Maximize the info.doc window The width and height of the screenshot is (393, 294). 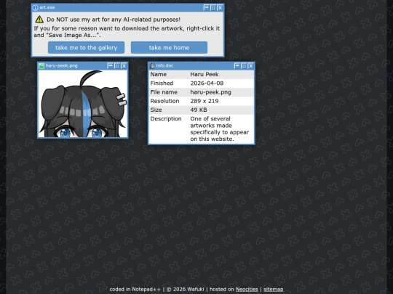tap(244, 66)
